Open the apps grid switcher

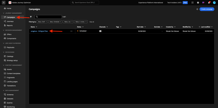[x=192, y=3]
